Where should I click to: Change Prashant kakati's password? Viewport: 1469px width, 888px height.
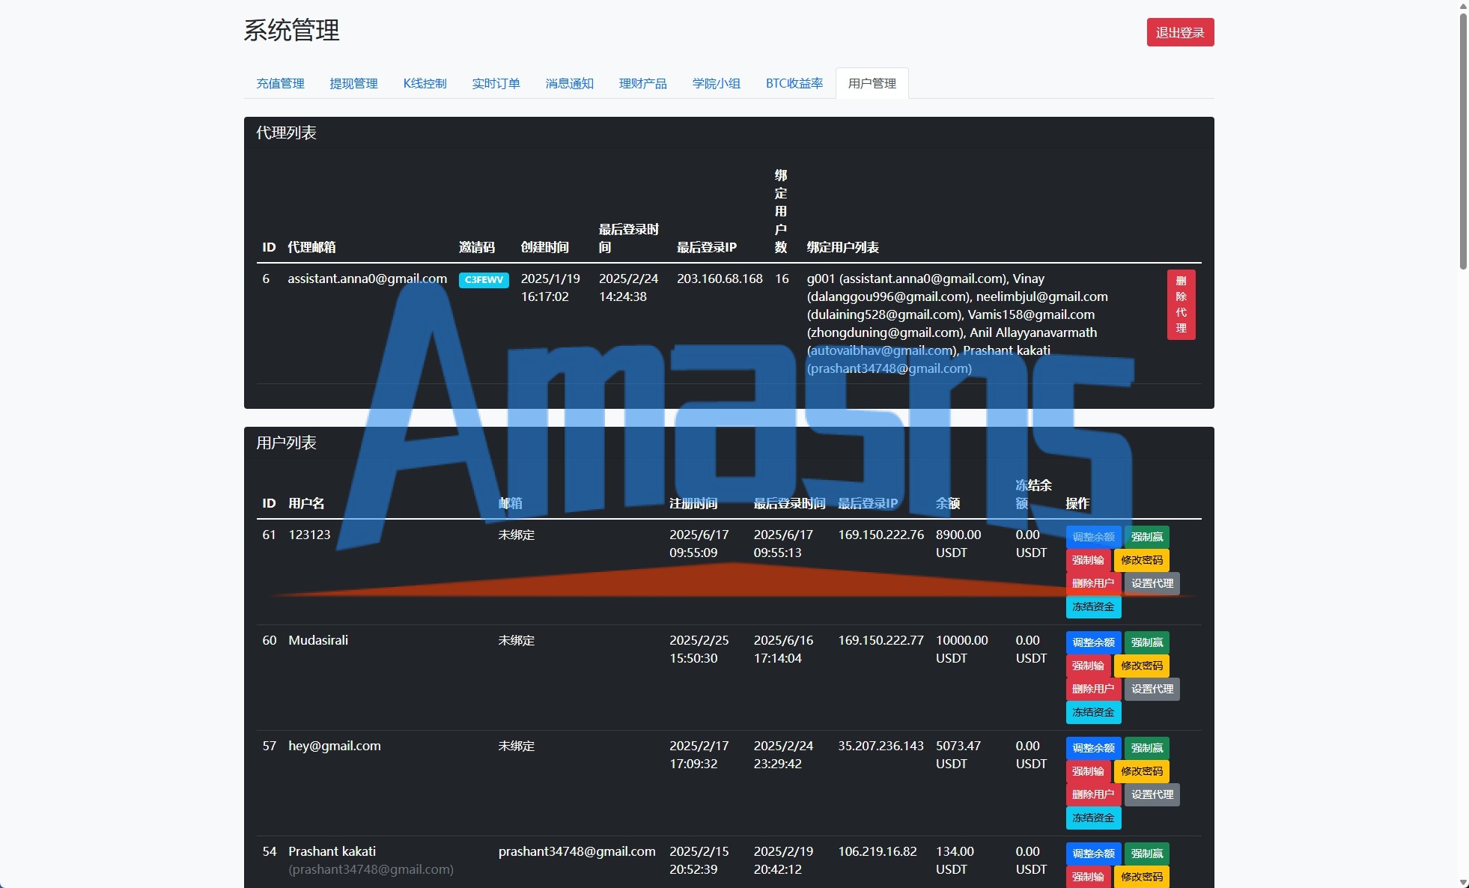(x=1142, y=877)
